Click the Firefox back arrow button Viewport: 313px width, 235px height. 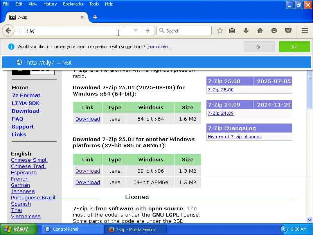pos(8,31)
